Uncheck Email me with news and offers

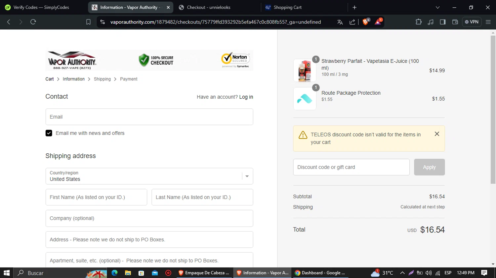click(49, 133)
